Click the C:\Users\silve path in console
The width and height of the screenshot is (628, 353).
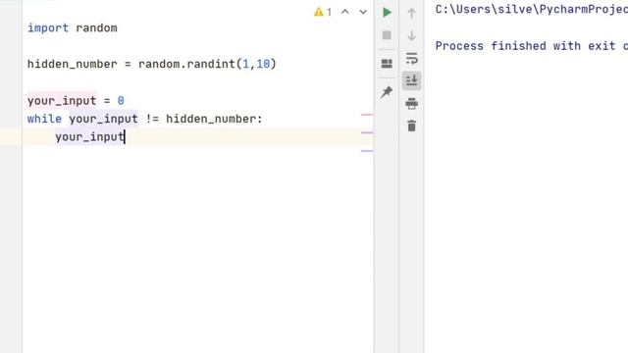pos(532,9)
